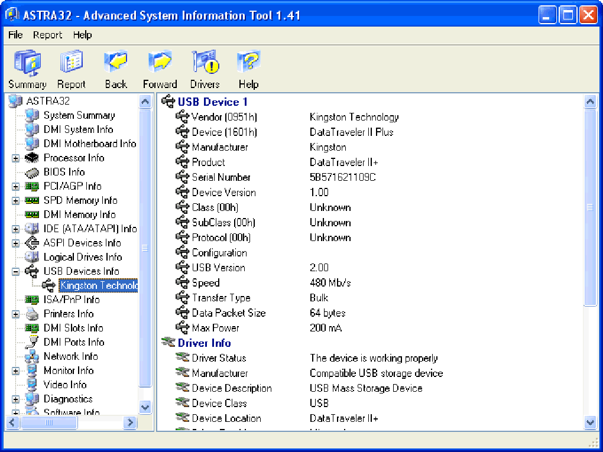Click the Speed value 480 Mb/s

click(330, 283)
